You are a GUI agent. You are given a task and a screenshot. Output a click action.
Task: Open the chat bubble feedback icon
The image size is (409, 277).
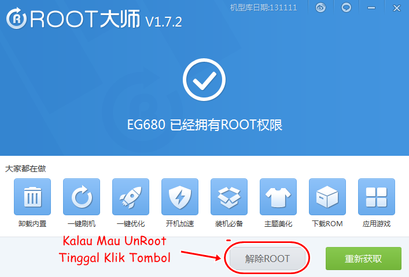347,8
